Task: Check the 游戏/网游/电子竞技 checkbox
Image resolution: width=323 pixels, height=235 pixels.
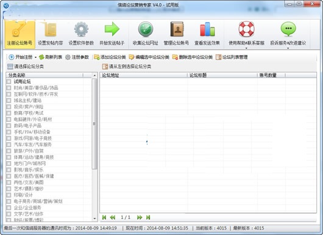Action: point(9,138)
